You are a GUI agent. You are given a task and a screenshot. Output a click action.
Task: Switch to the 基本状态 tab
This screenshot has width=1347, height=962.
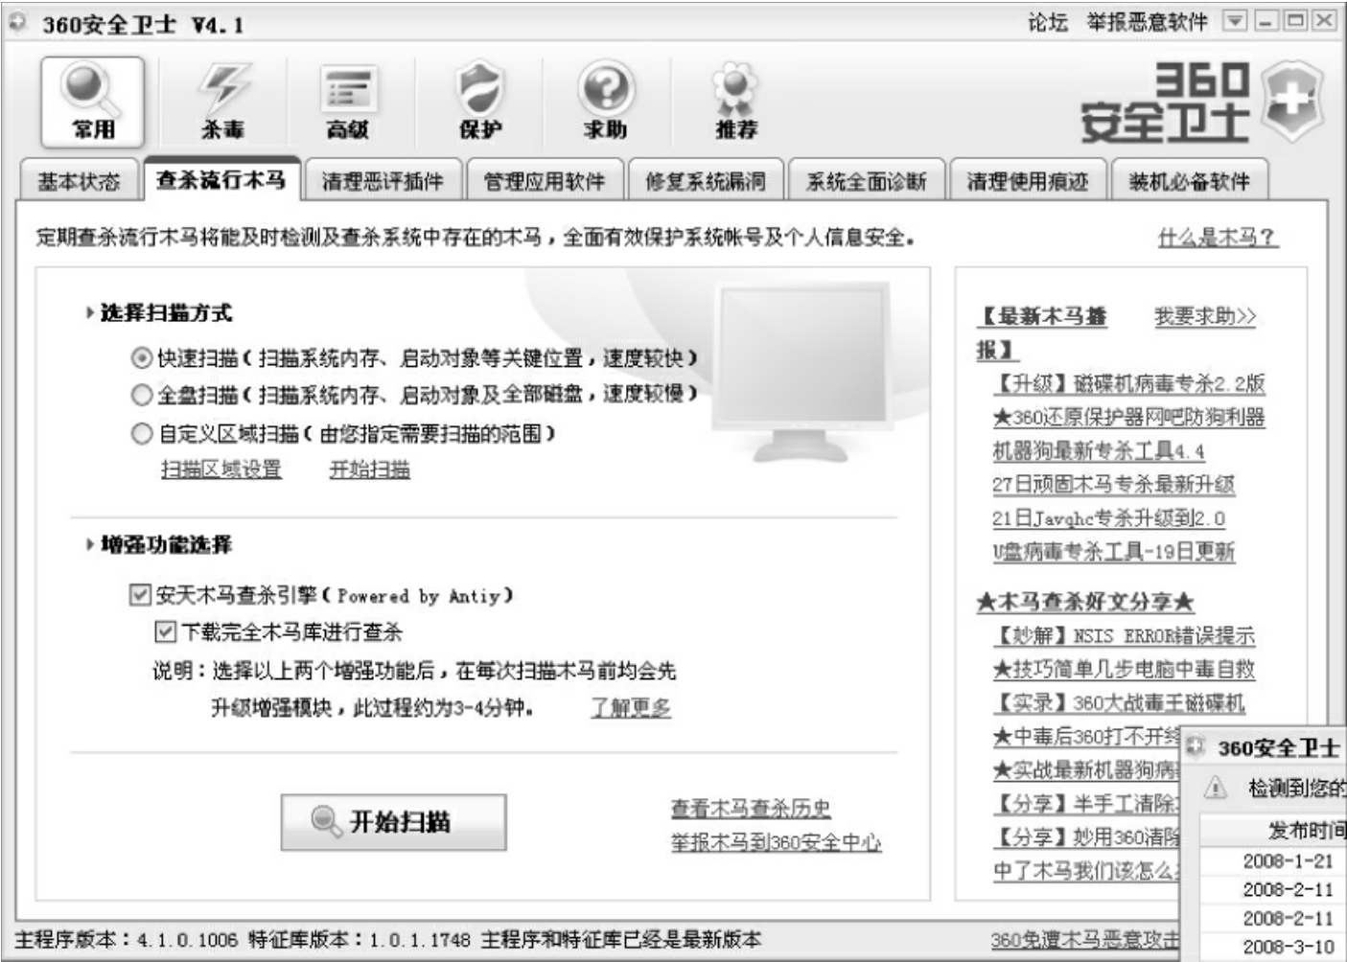[x=79, y=181]
